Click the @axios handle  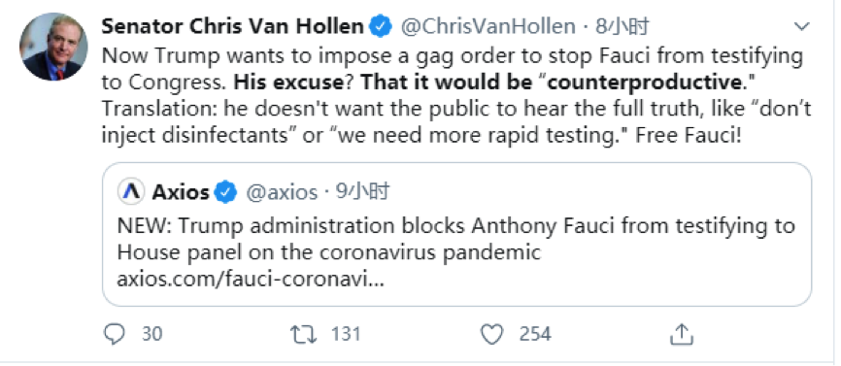[x=282, y=192]
